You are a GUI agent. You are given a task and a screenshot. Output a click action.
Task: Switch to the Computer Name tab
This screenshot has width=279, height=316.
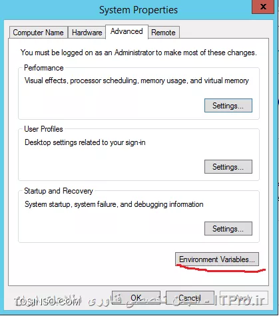tap(39, 33)
